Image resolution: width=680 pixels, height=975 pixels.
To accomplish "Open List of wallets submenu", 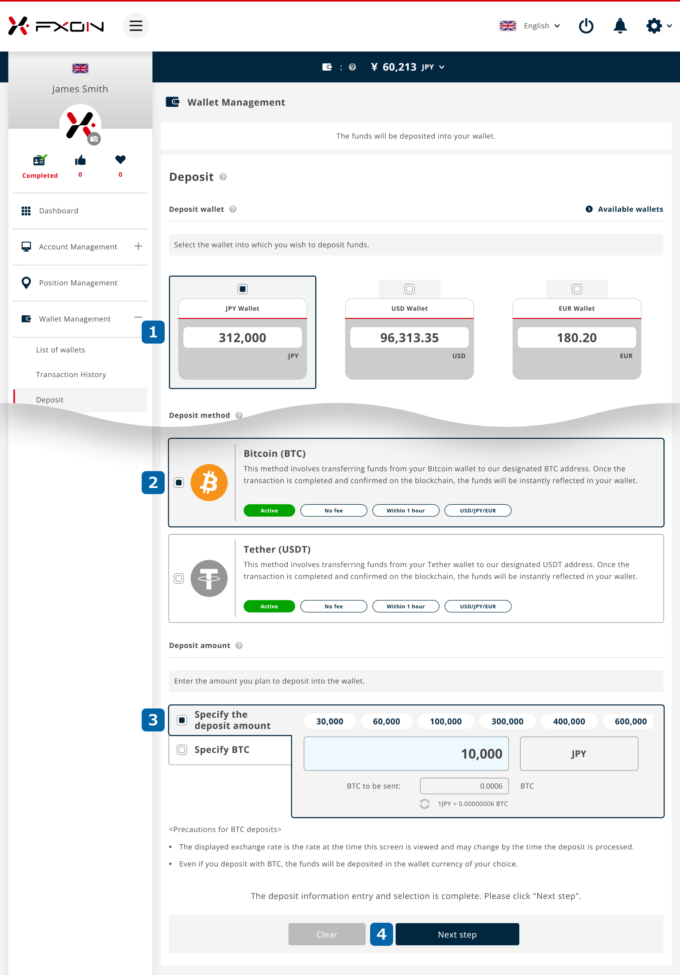I will pyautogui.click(x=61, y=350).
